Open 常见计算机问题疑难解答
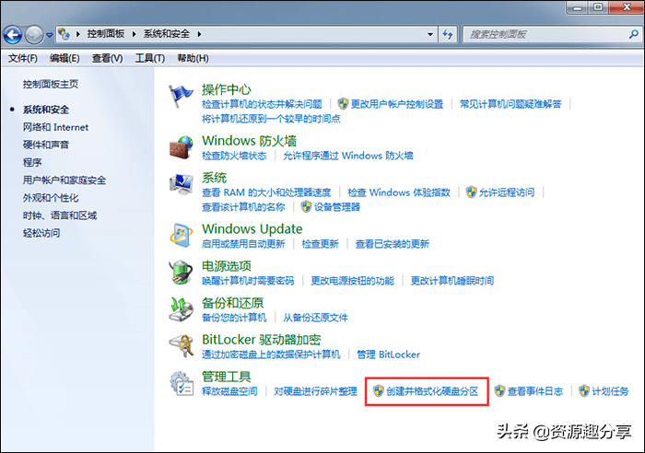This screenshot has height=453, width=645. (510, 104)
